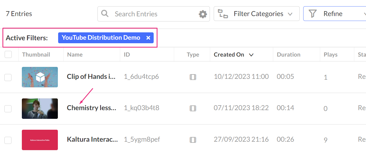This screenshot has width=366, height=155.
Task: Remove the YouTube Distribution Demo filter
Action: click(148, 38)
